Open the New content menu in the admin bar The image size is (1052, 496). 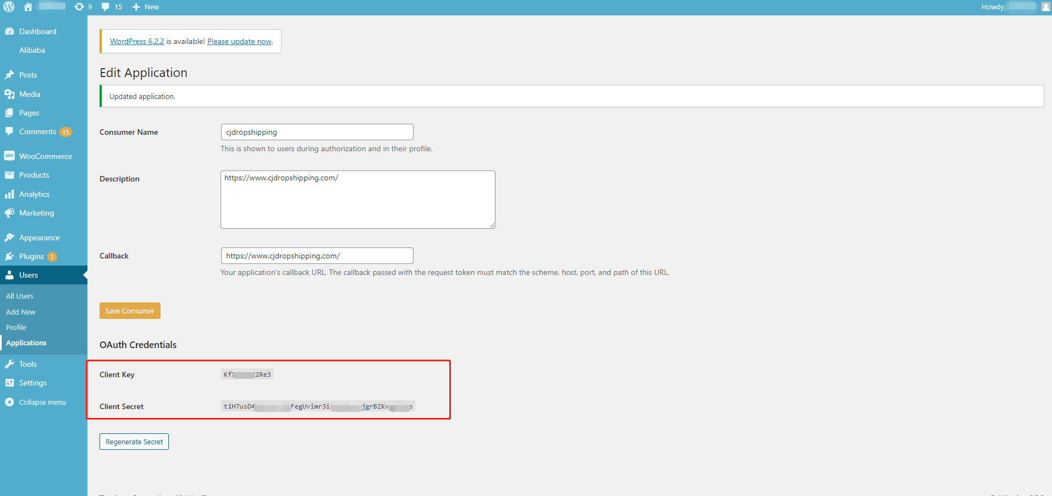click(x=146, y=7)
